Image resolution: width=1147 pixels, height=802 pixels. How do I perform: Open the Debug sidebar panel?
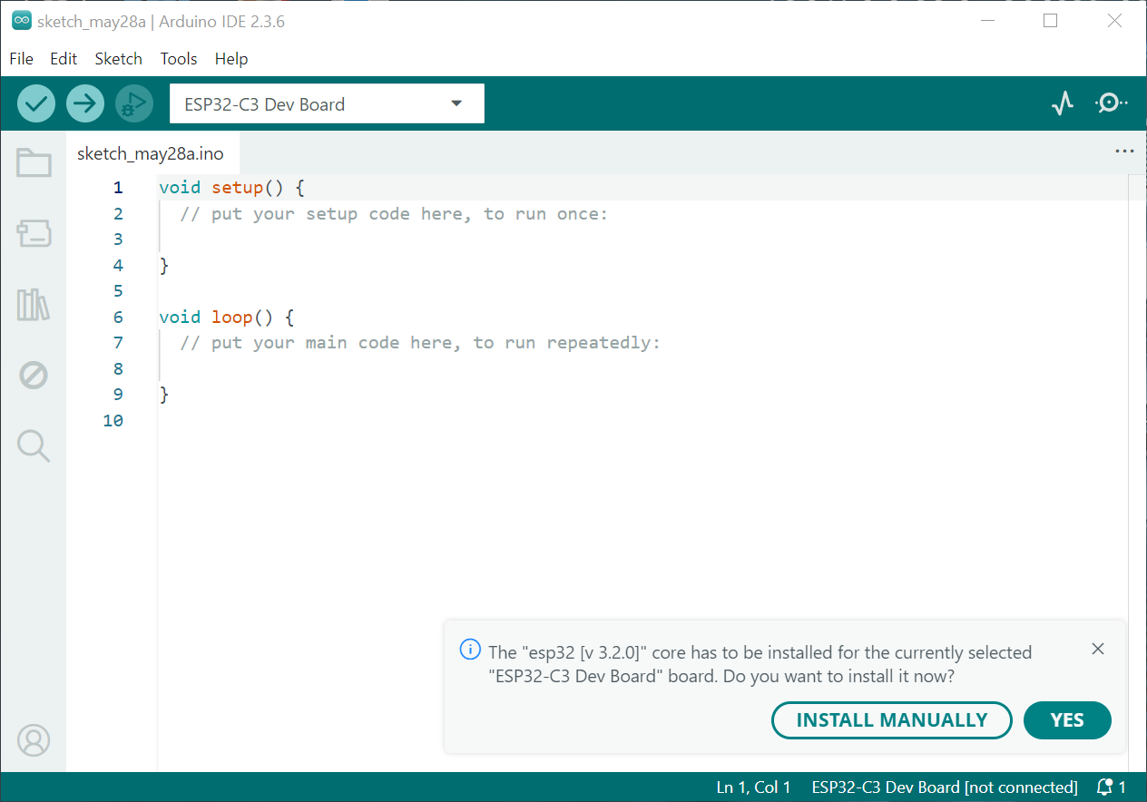pyautogui.click(x=34, y=375)
